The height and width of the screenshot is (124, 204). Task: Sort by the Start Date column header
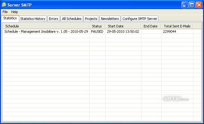pyautogui.click(x=123, y=26)
